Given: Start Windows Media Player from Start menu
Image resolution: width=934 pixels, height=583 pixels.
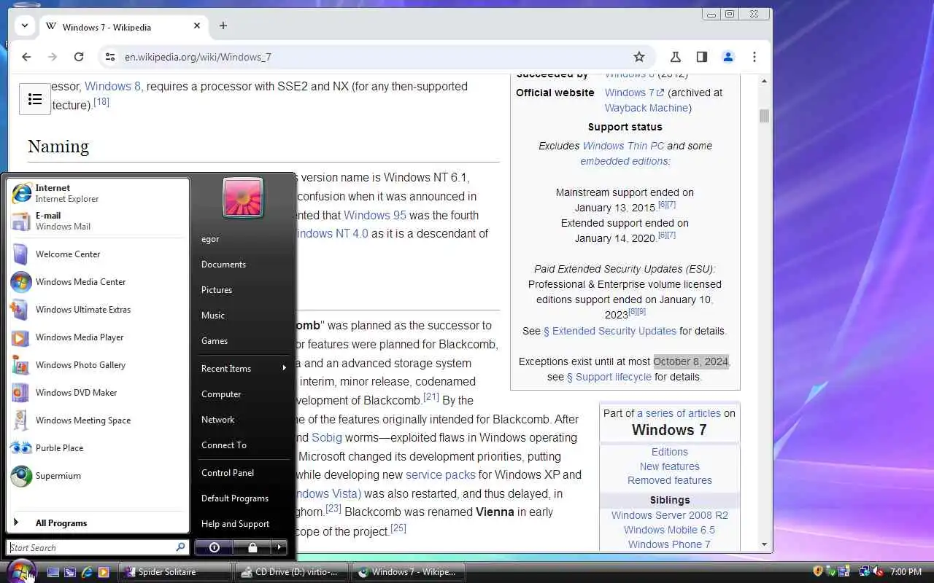Looking at the screenshot, I should click(98, 337).
